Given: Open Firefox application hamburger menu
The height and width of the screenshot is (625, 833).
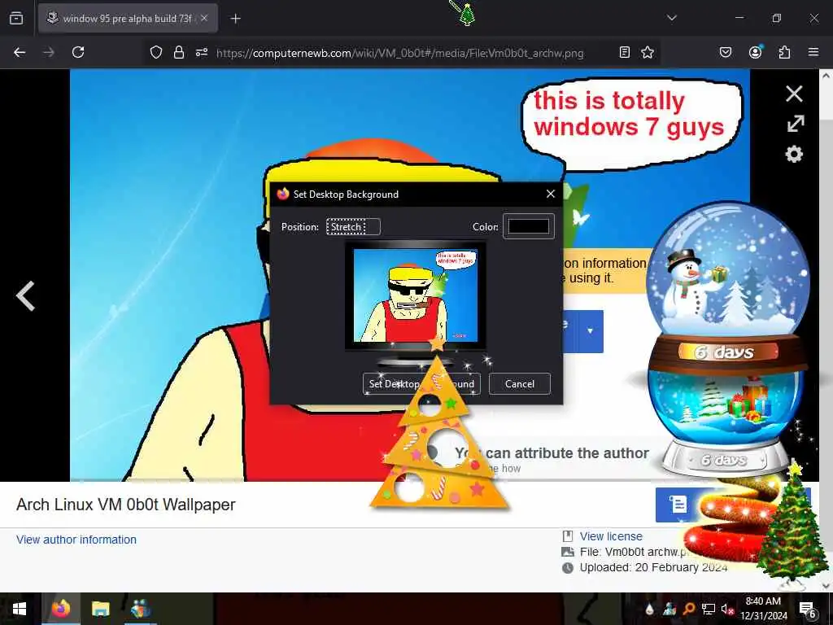Looking at the screenshot, I should point(813,52).
